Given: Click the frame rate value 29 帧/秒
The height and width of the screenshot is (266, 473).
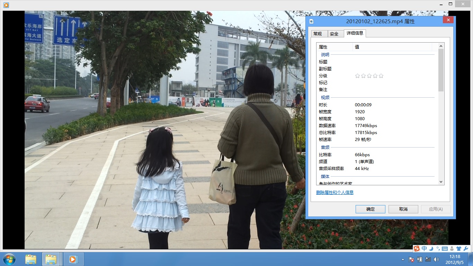Looking at the screenshot, I should click(x=363, y=140).
